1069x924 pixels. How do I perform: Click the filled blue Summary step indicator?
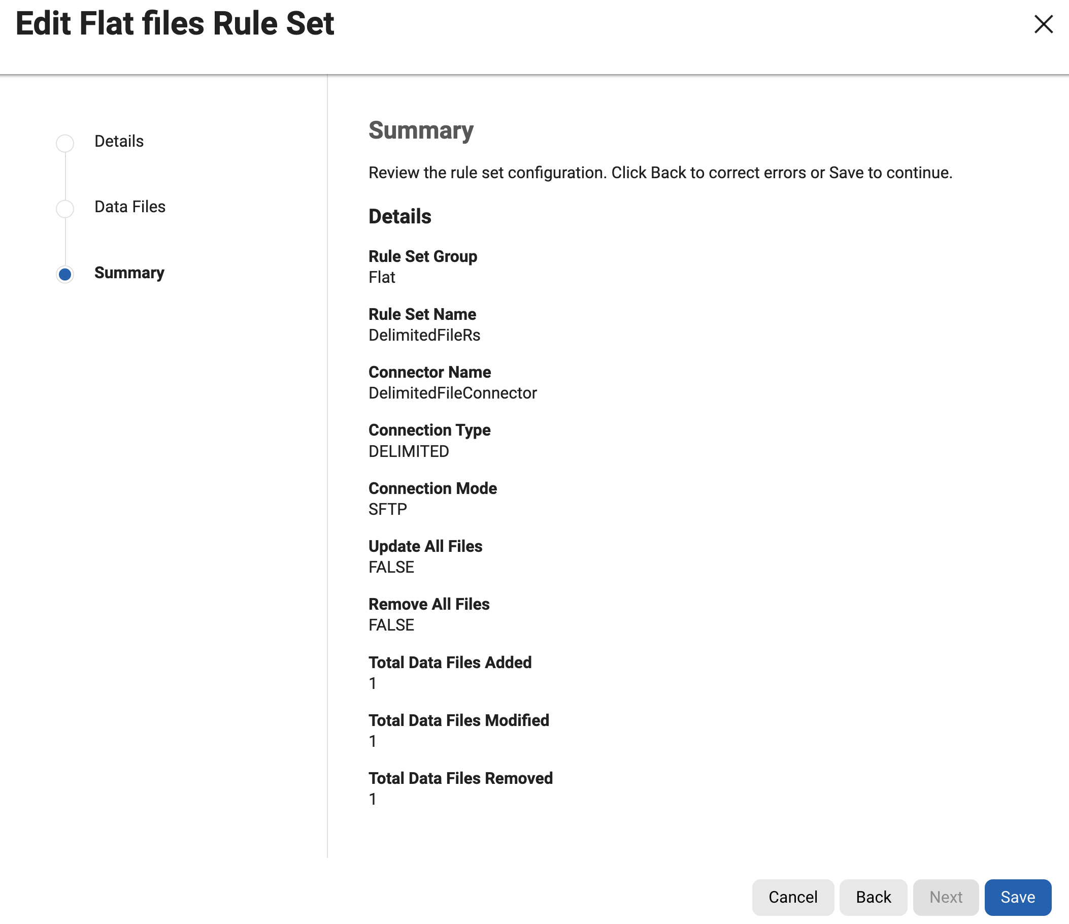pyautogui.click(x=65, y=274)
